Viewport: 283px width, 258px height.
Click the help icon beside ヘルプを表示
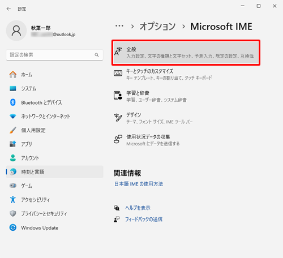point(117,208)
